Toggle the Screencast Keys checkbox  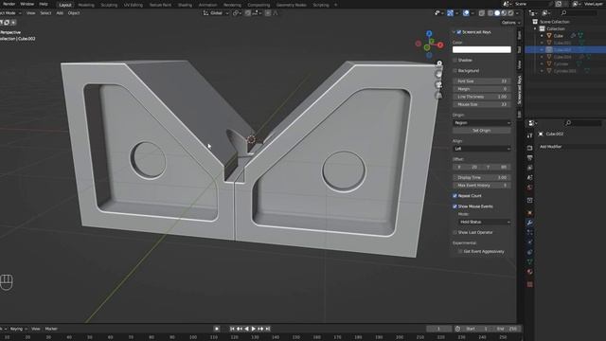point(458,32)
